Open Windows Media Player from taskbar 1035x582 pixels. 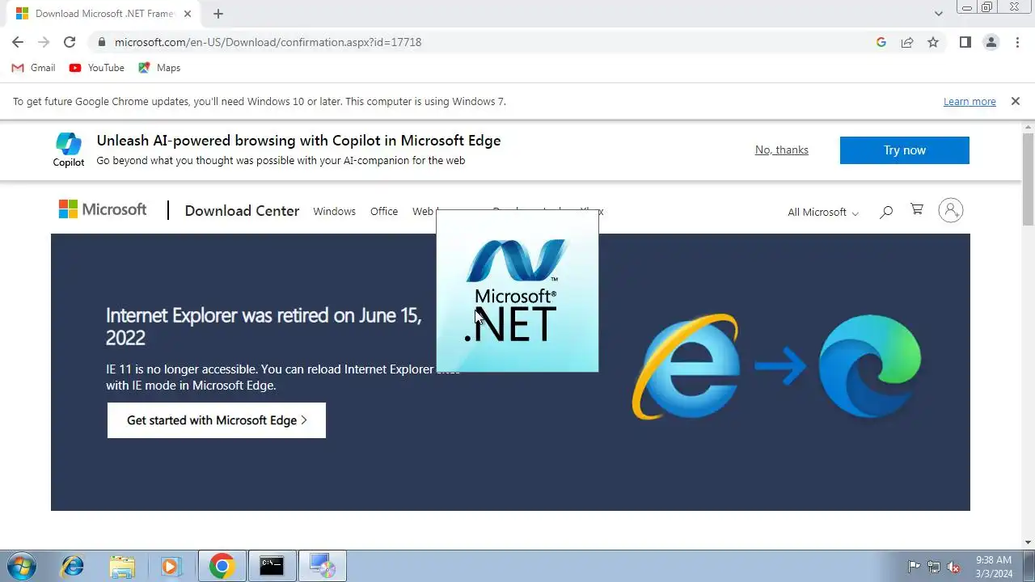[x=170, y=566]
